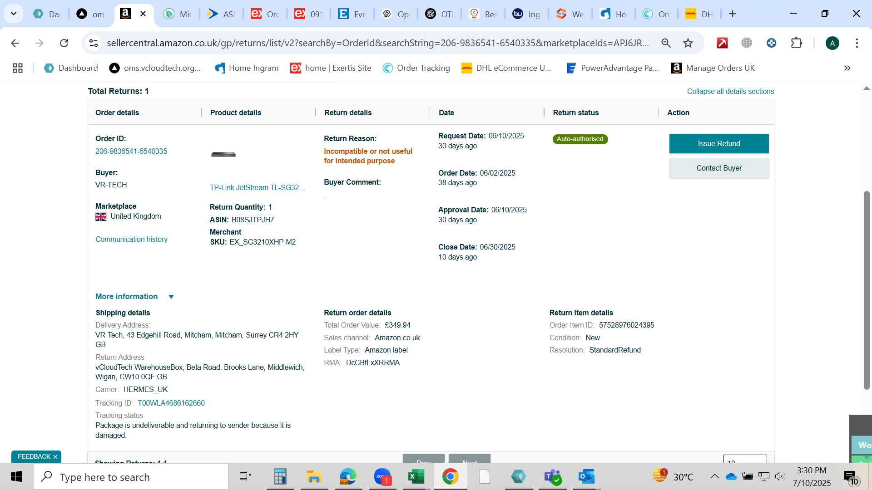This screenshot has height=490, width=872.
Task: Open Zoom from the taskbar
Action: 382,477
